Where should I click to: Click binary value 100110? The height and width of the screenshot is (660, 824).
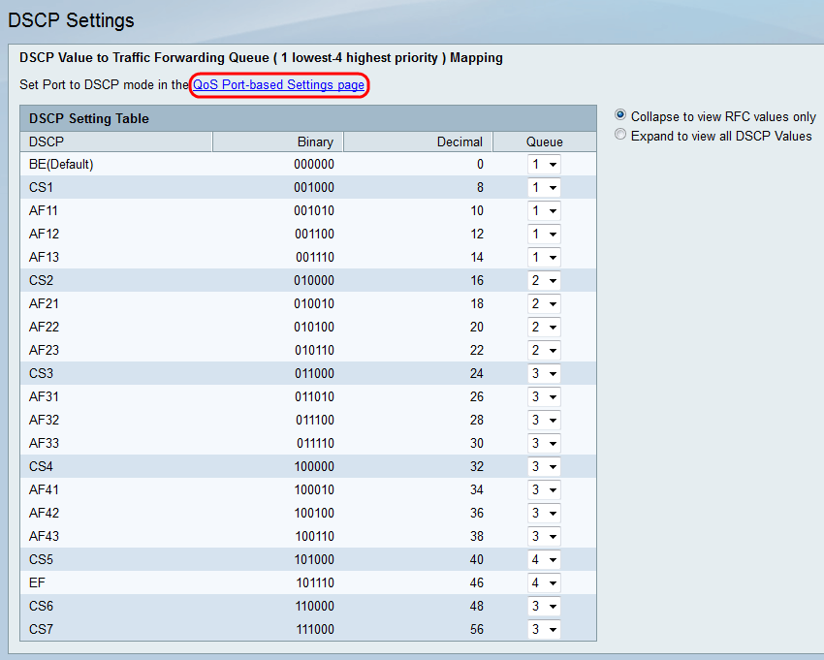[x=314, y=537]
